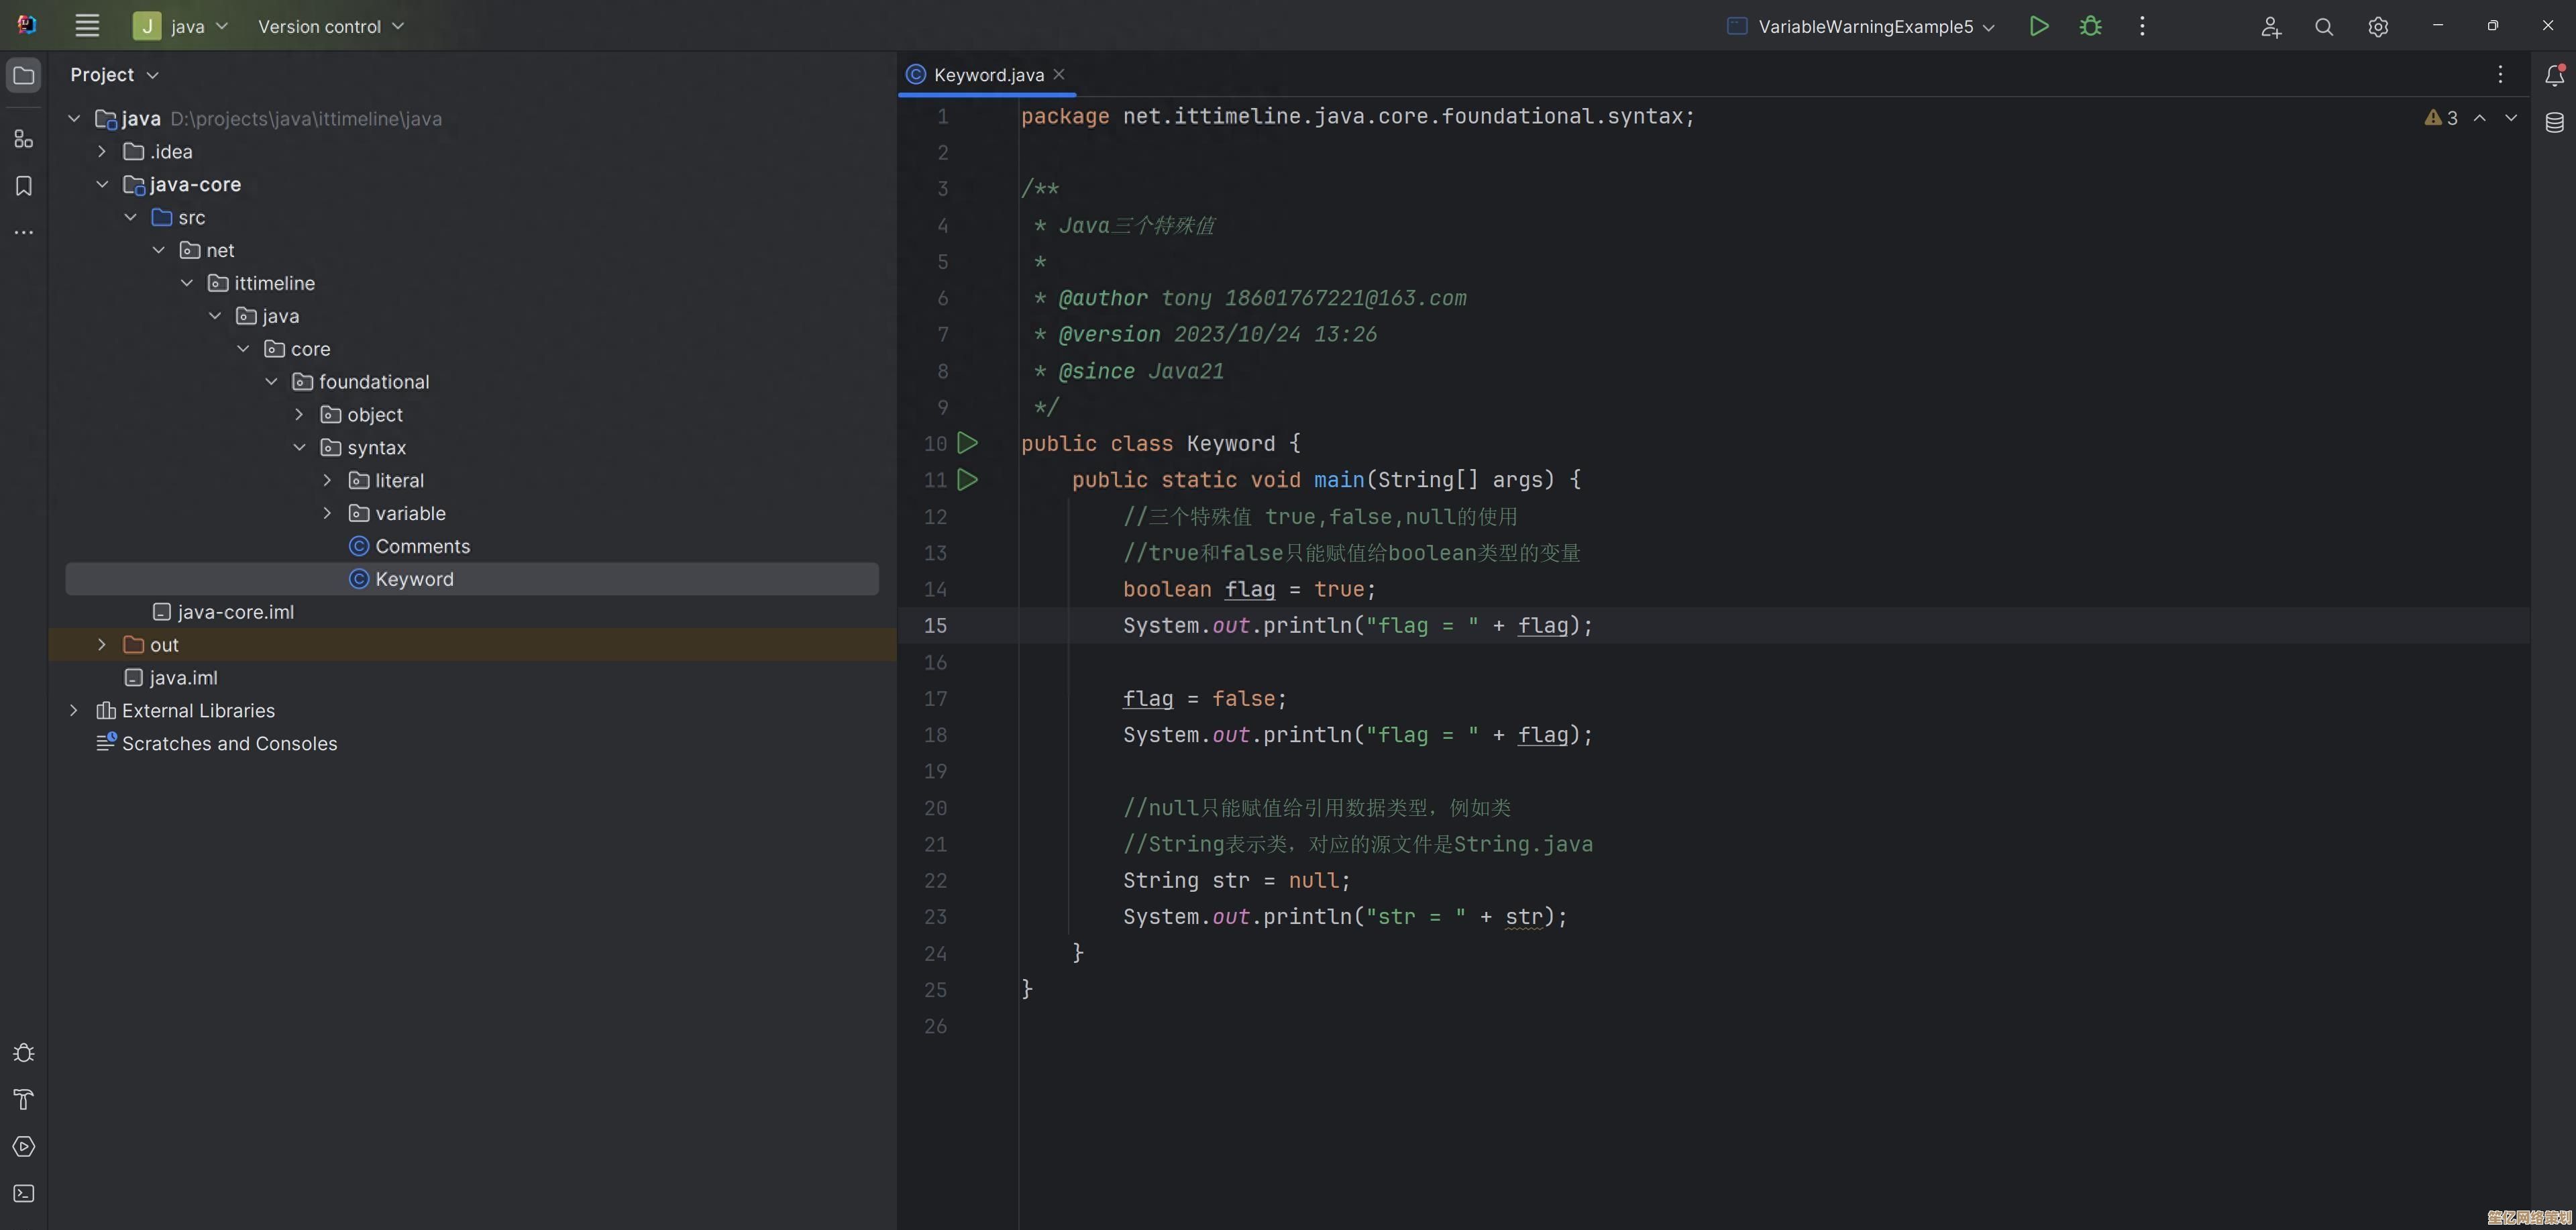Screen dimensions: 2576x1230
Task: Close the Keyword.java tab
Action: [1059, 74]
